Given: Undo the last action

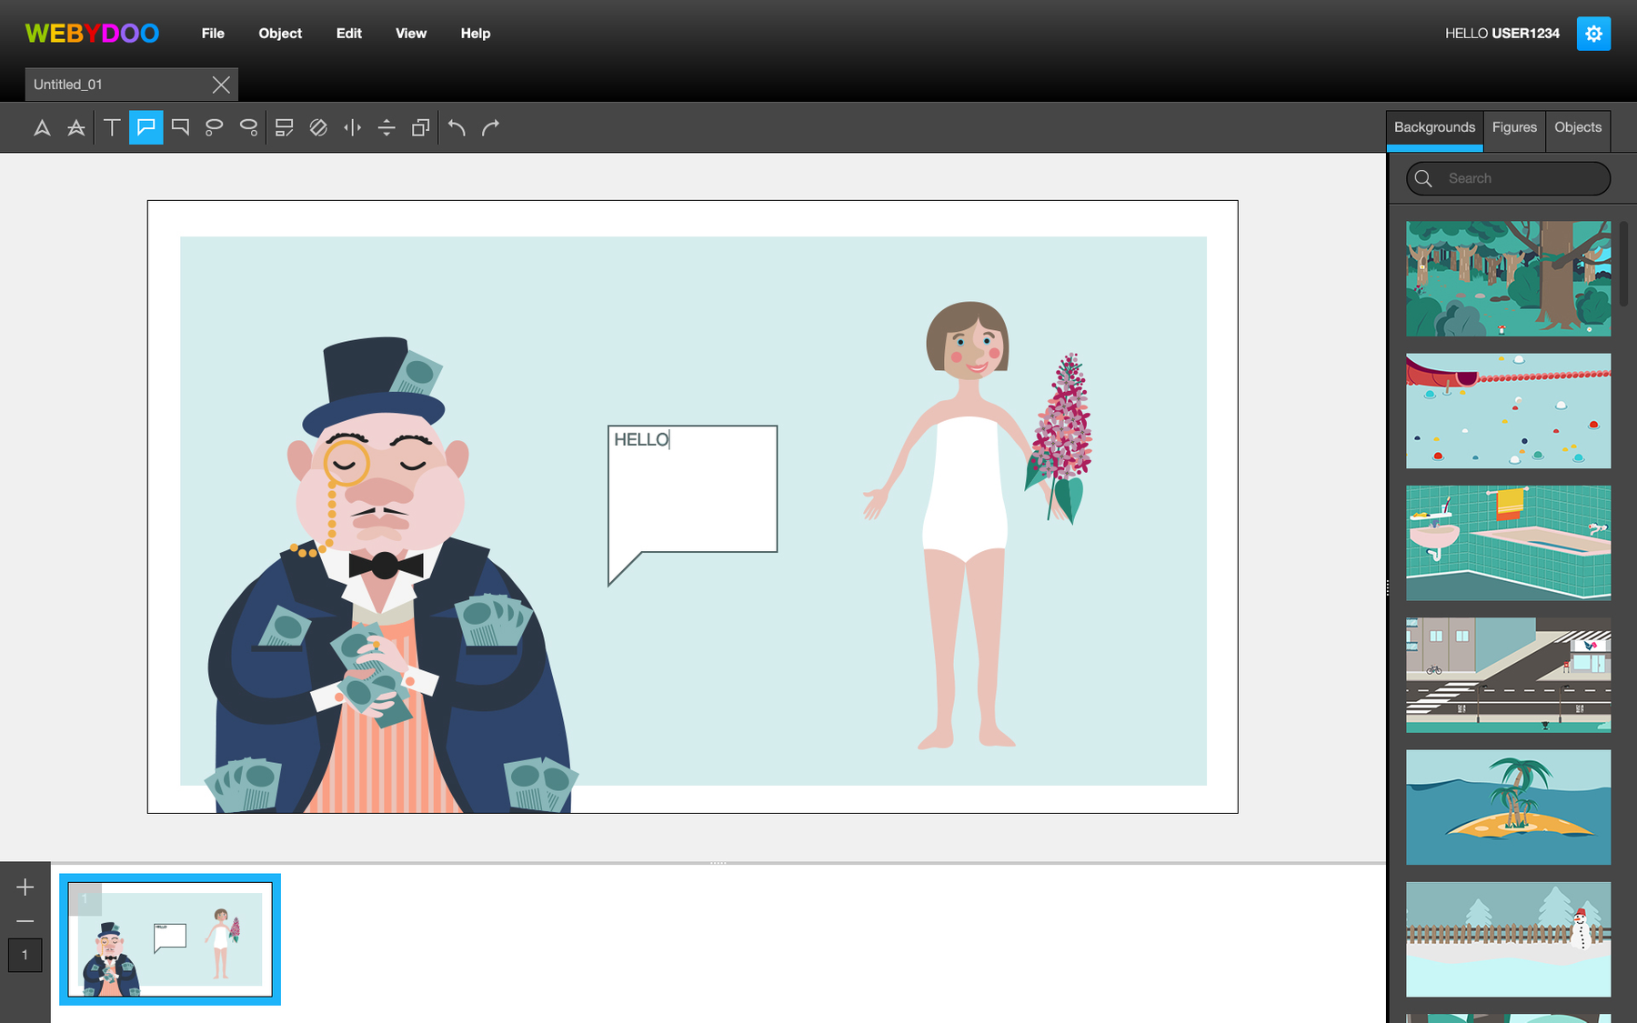Looking at the screenshot, I should (457, 127).
